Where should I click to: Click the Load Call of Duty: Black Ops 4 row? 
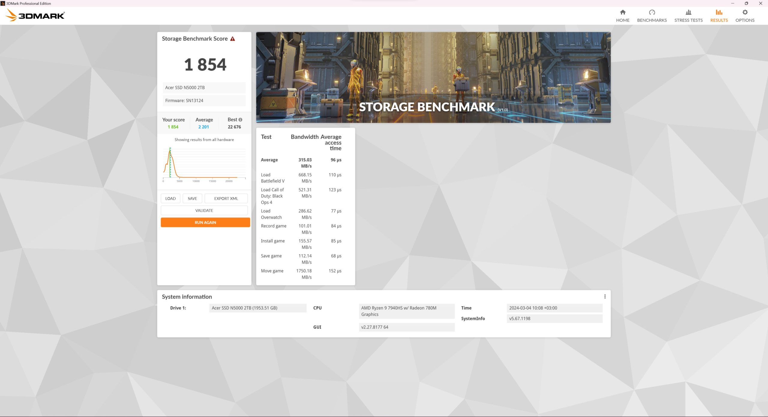coord(301,196)
